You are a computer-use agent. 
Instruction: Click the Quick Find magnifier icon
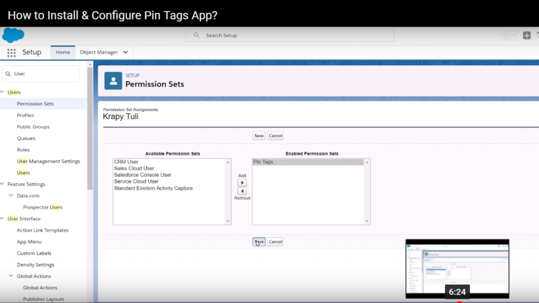8,74
